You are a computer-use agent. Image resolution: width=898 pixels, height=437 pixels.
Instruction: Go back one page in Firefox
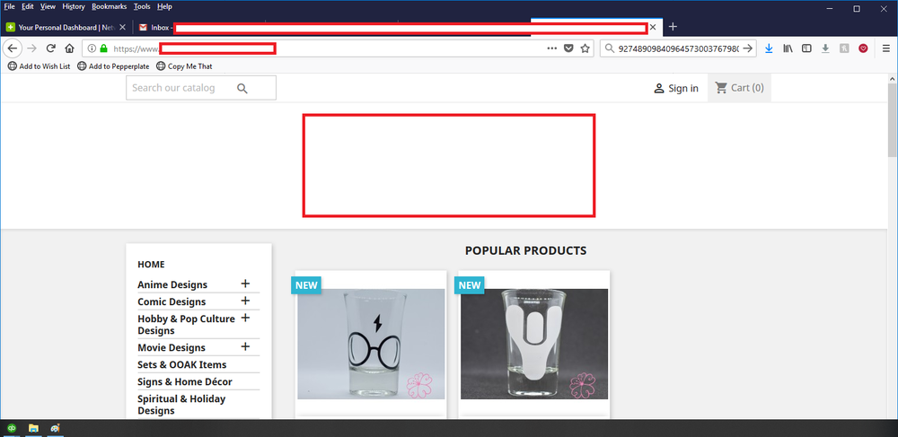tap(13, 48)
